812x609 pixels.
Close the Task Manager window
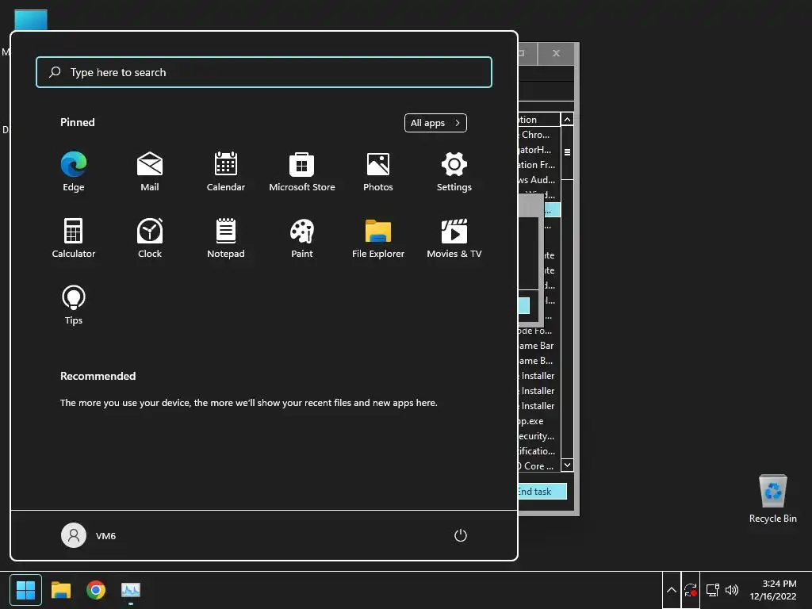pyautogui.click(x=556, y=53)
